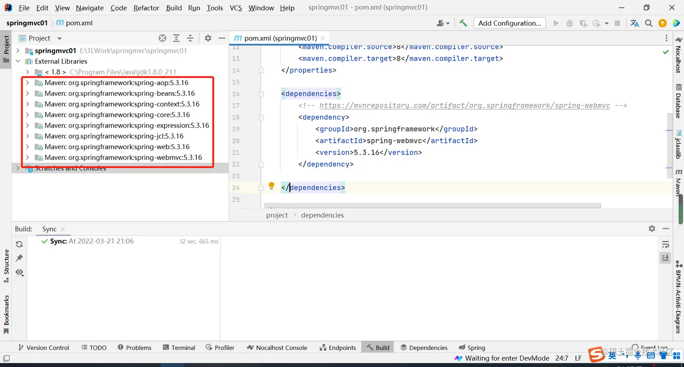The width and height of the screenshot is (684, 367).
Task: Open the Problems tool window
Action: click(134, 348)
